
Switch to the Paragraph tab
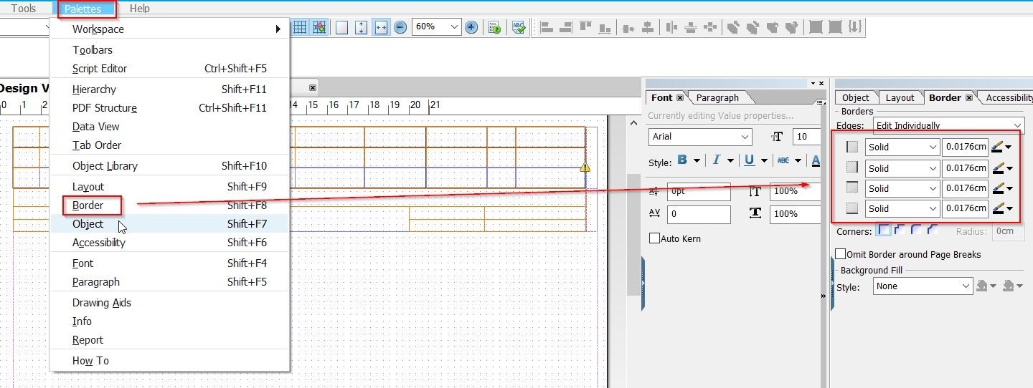717,97
